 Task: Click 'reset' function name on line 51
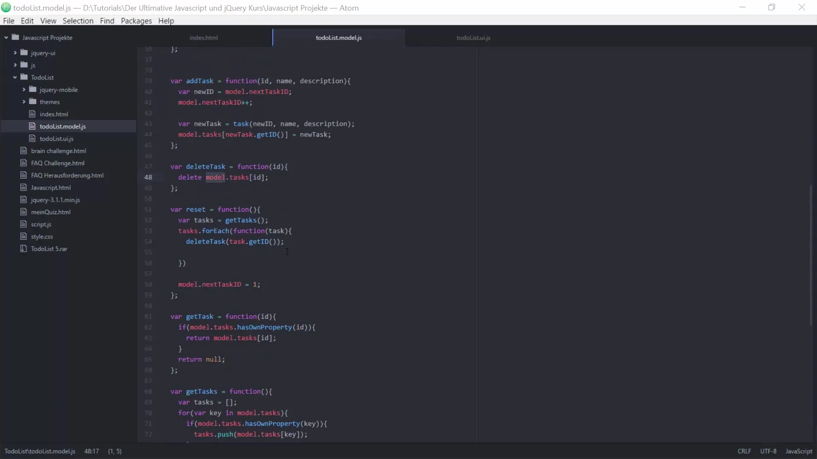coord(196,210)
